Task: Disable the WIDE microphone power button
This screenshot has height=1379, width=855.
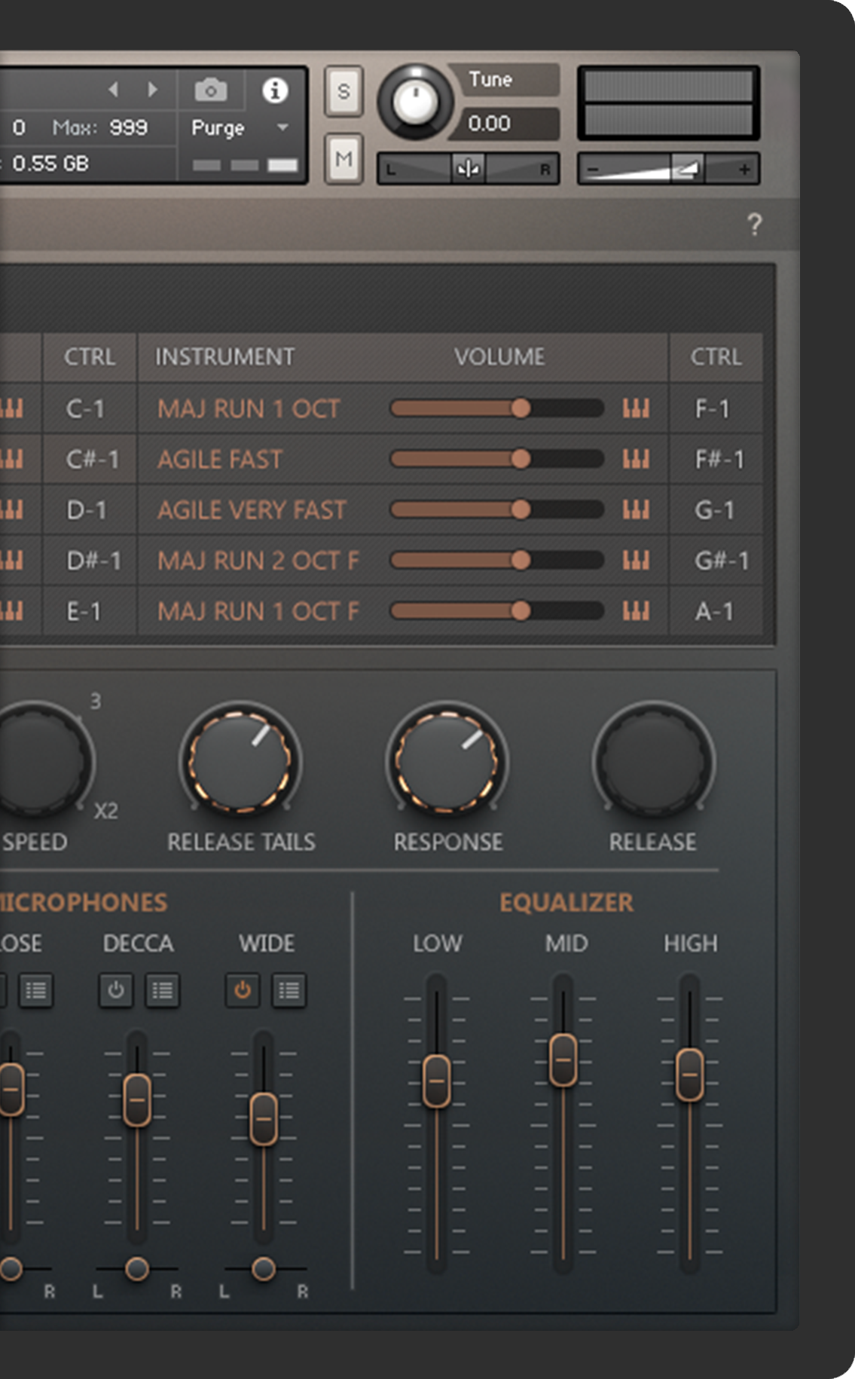Action: [x=243, y=990]
